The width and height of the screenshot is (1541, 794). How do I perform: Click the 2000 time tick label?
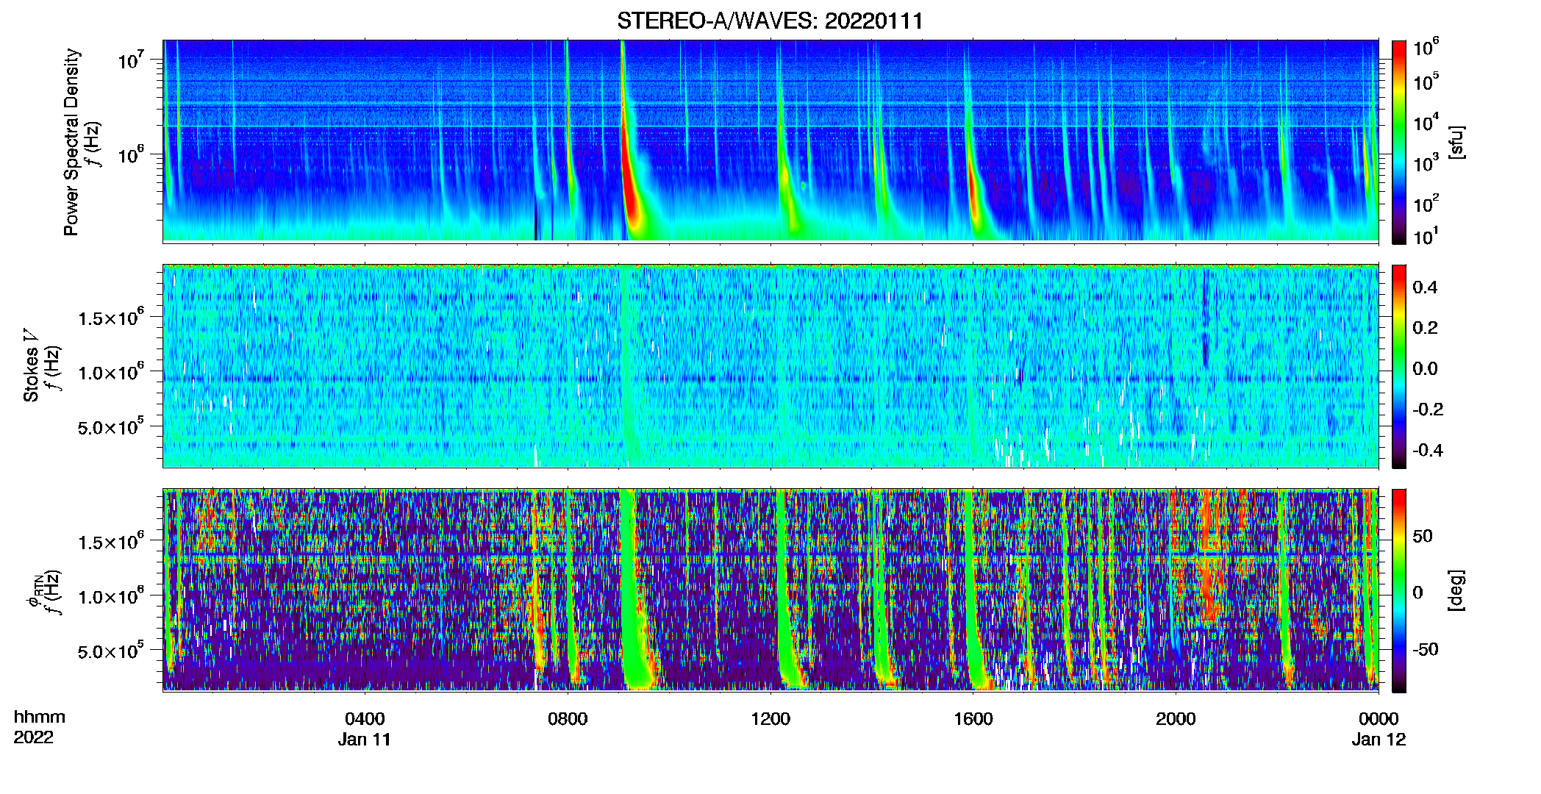point(1176,719)
